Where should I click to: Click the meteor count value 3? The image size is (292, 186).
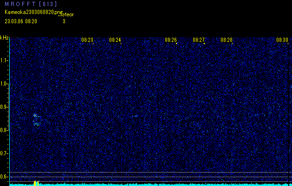pos(64,21)
